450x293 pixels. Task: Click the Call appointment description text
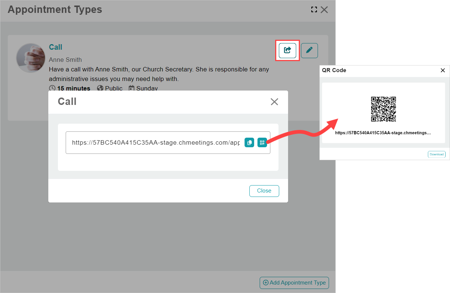point(159,74)
